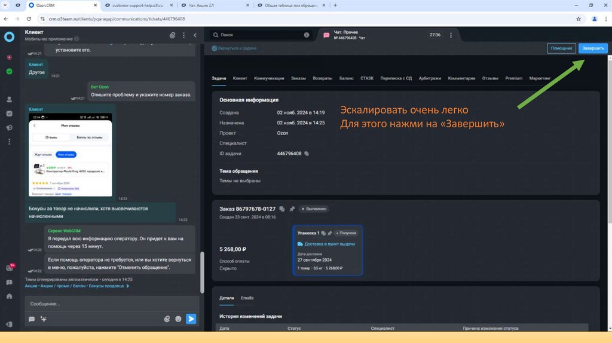
Task: Open the Возвраты tab
Action: 322,78
